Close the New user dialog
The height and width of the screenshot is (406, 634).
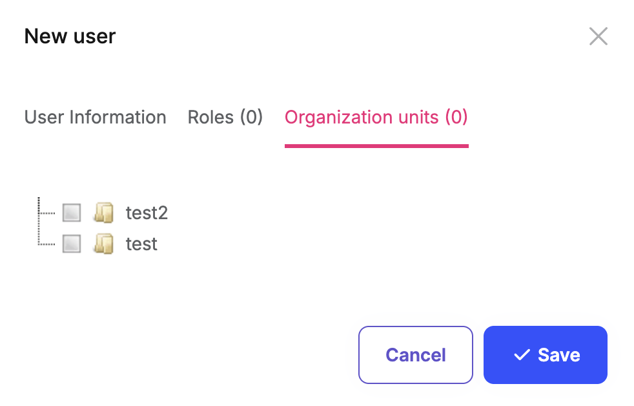click(x=598, y=36)
